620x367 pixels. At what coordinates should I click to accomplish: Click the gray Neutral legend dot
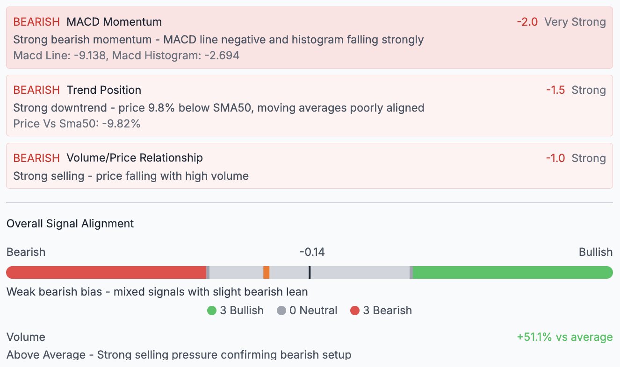point(281,311)
